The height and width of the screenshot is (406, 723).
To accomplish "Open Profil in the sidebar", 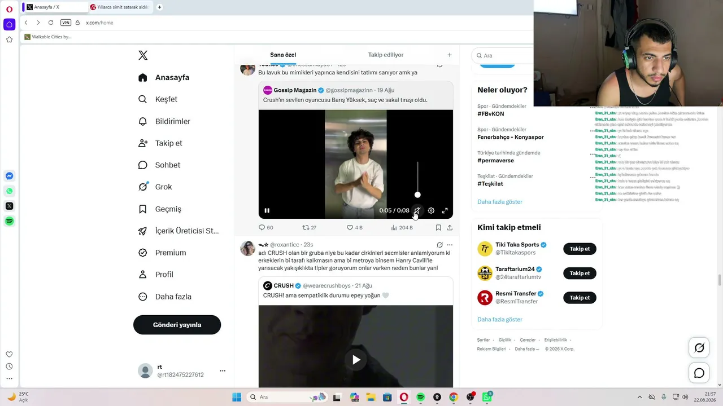I will [x=156, y=275].
